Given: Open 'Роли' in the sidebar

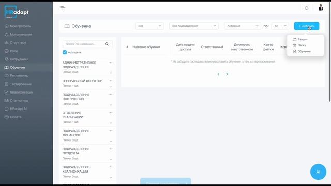Looking at the screenshot, I should point(11,51).
